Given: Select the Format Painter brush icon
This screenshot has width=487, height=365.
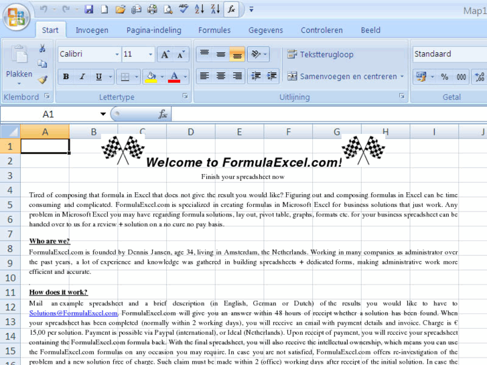Looking at the screenshot, I should pos(43,80).
